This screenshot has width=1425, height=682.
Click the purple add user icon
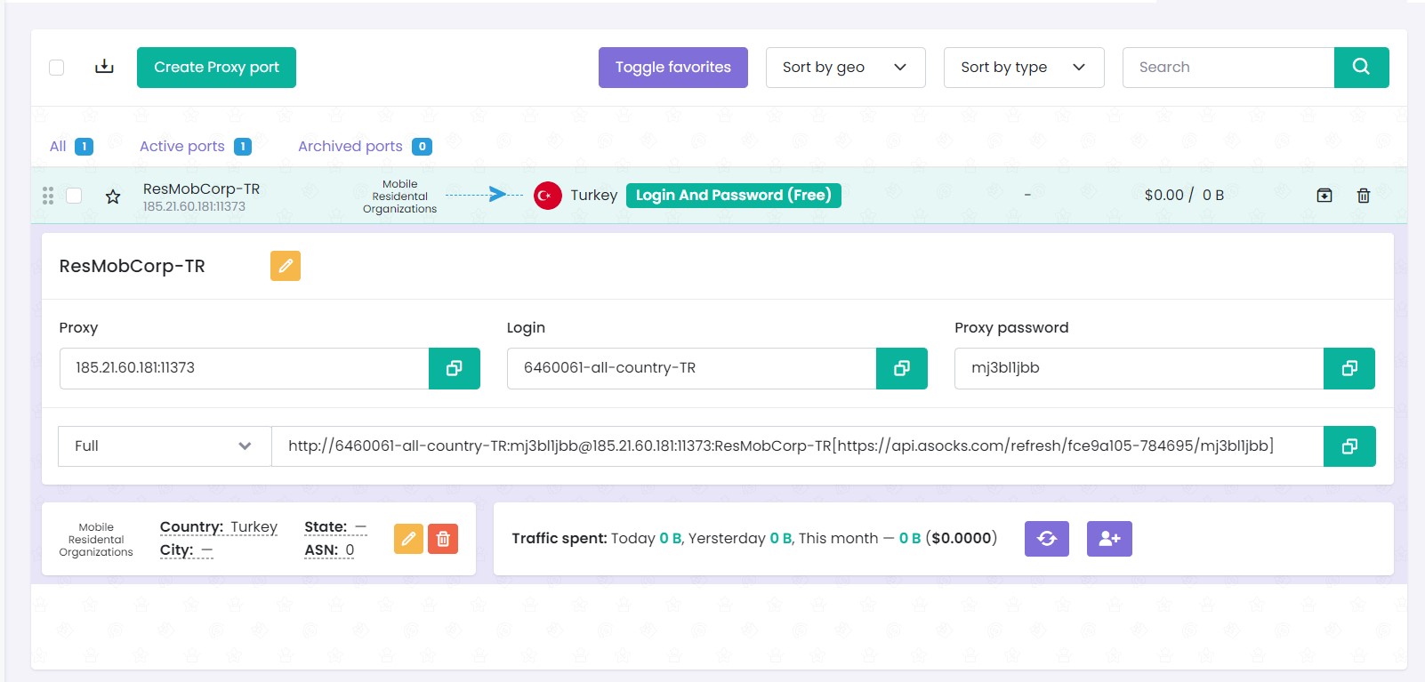pos(1109,539)
